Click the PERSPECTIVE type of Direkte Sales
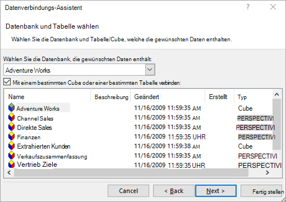 [255, 127]
